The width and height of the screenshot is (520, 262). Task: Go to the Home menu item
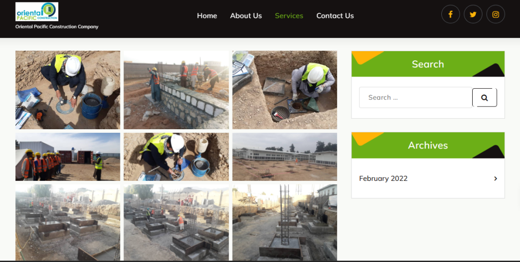coord(207,16)
